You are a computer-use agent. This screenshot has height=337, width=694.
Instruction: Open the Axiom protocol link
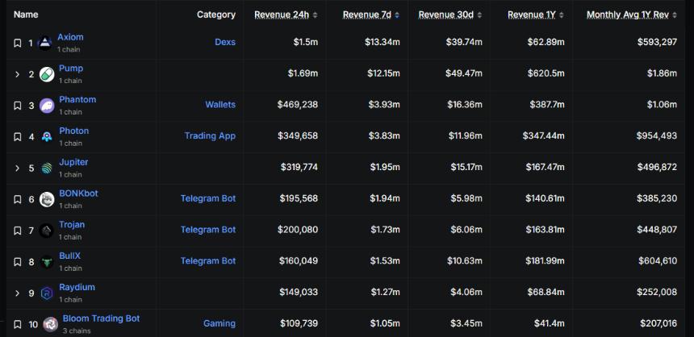[70, 37]
